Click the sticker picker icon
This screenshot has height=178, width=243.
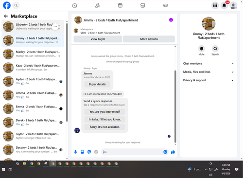89,152
